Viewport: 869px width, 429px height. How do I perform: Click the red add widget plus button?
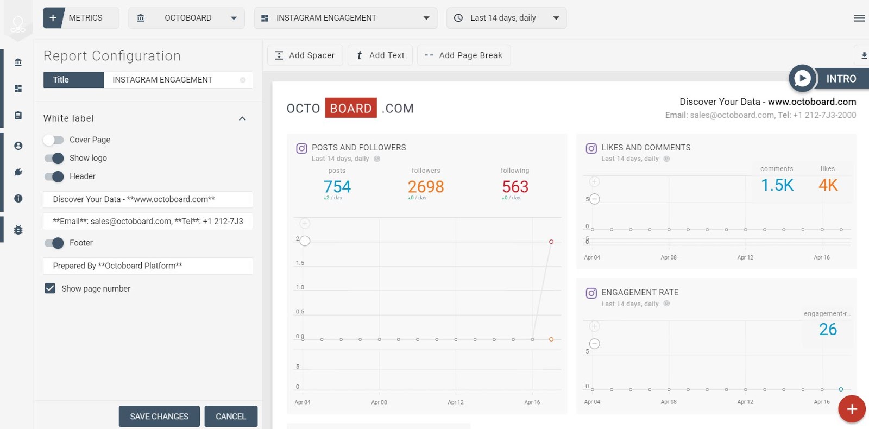[852, 409]
